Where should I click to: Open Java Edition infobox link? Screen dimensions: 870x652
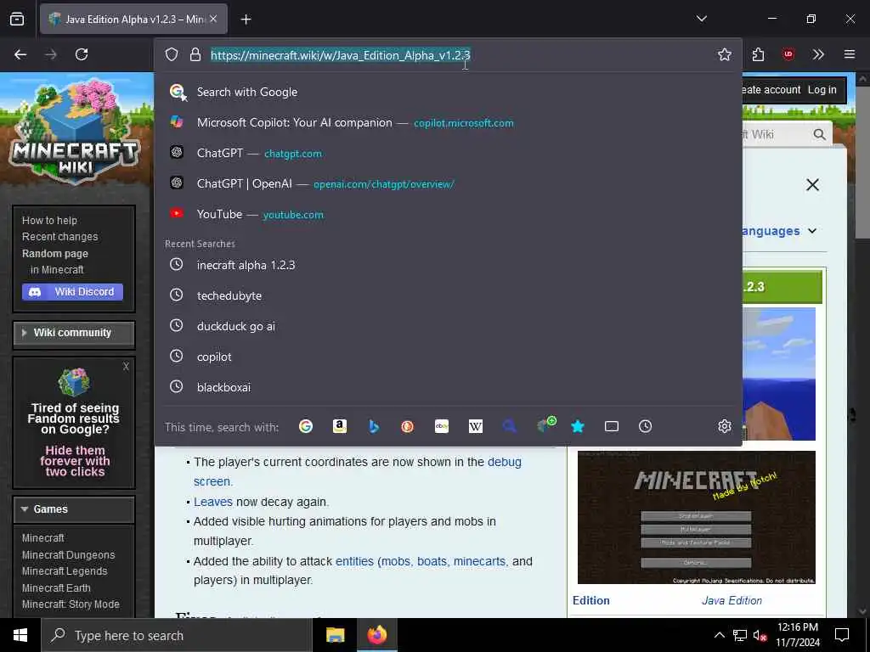tap(732, 600)
